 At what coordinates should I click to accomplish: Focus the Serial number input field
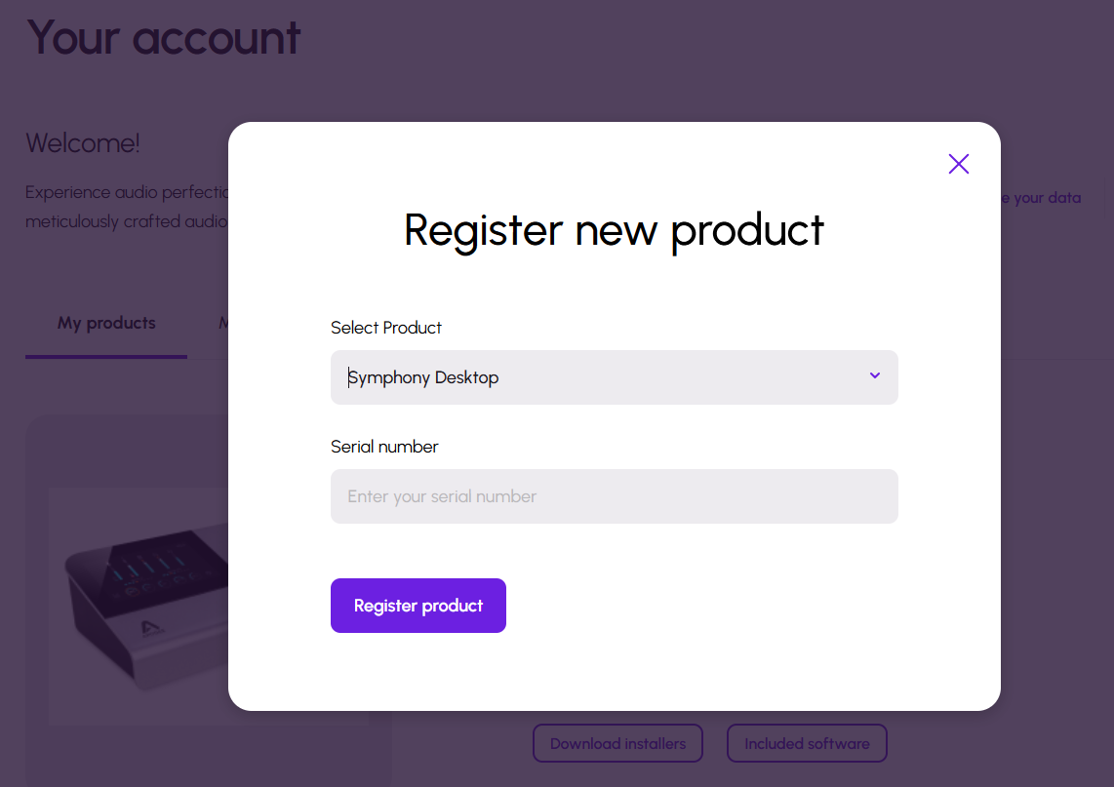[614, 496]
